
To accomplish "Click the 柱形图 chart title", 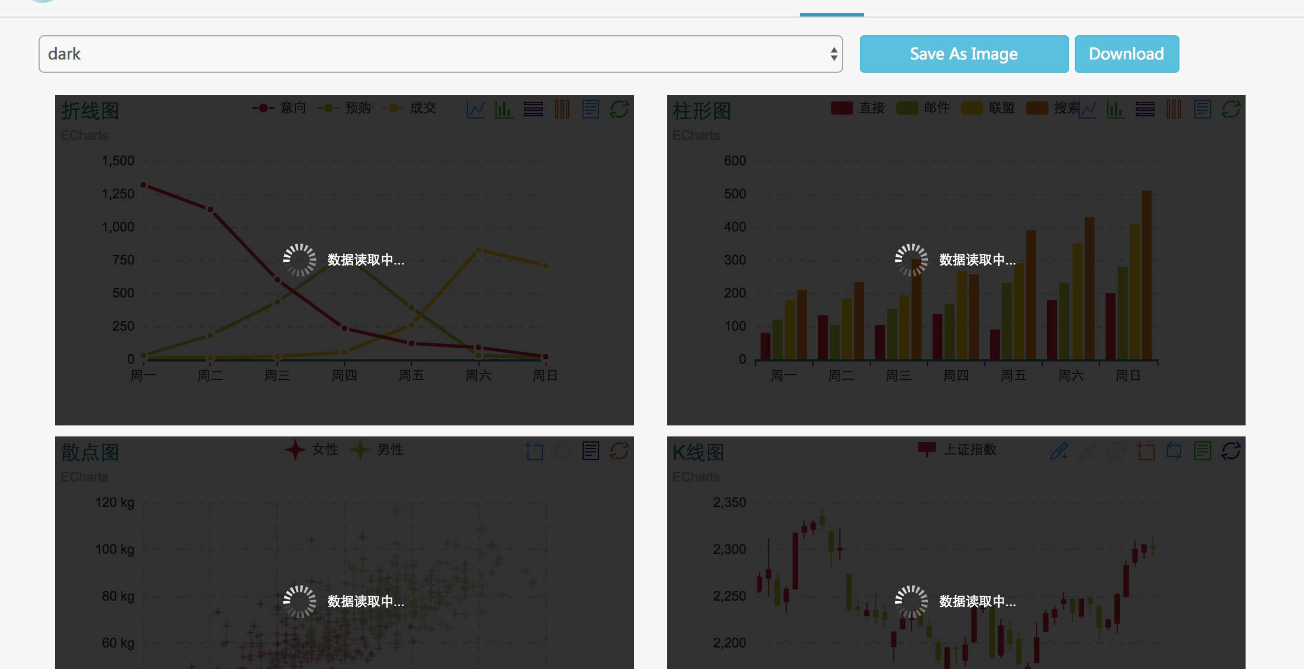I will [702, 111].
